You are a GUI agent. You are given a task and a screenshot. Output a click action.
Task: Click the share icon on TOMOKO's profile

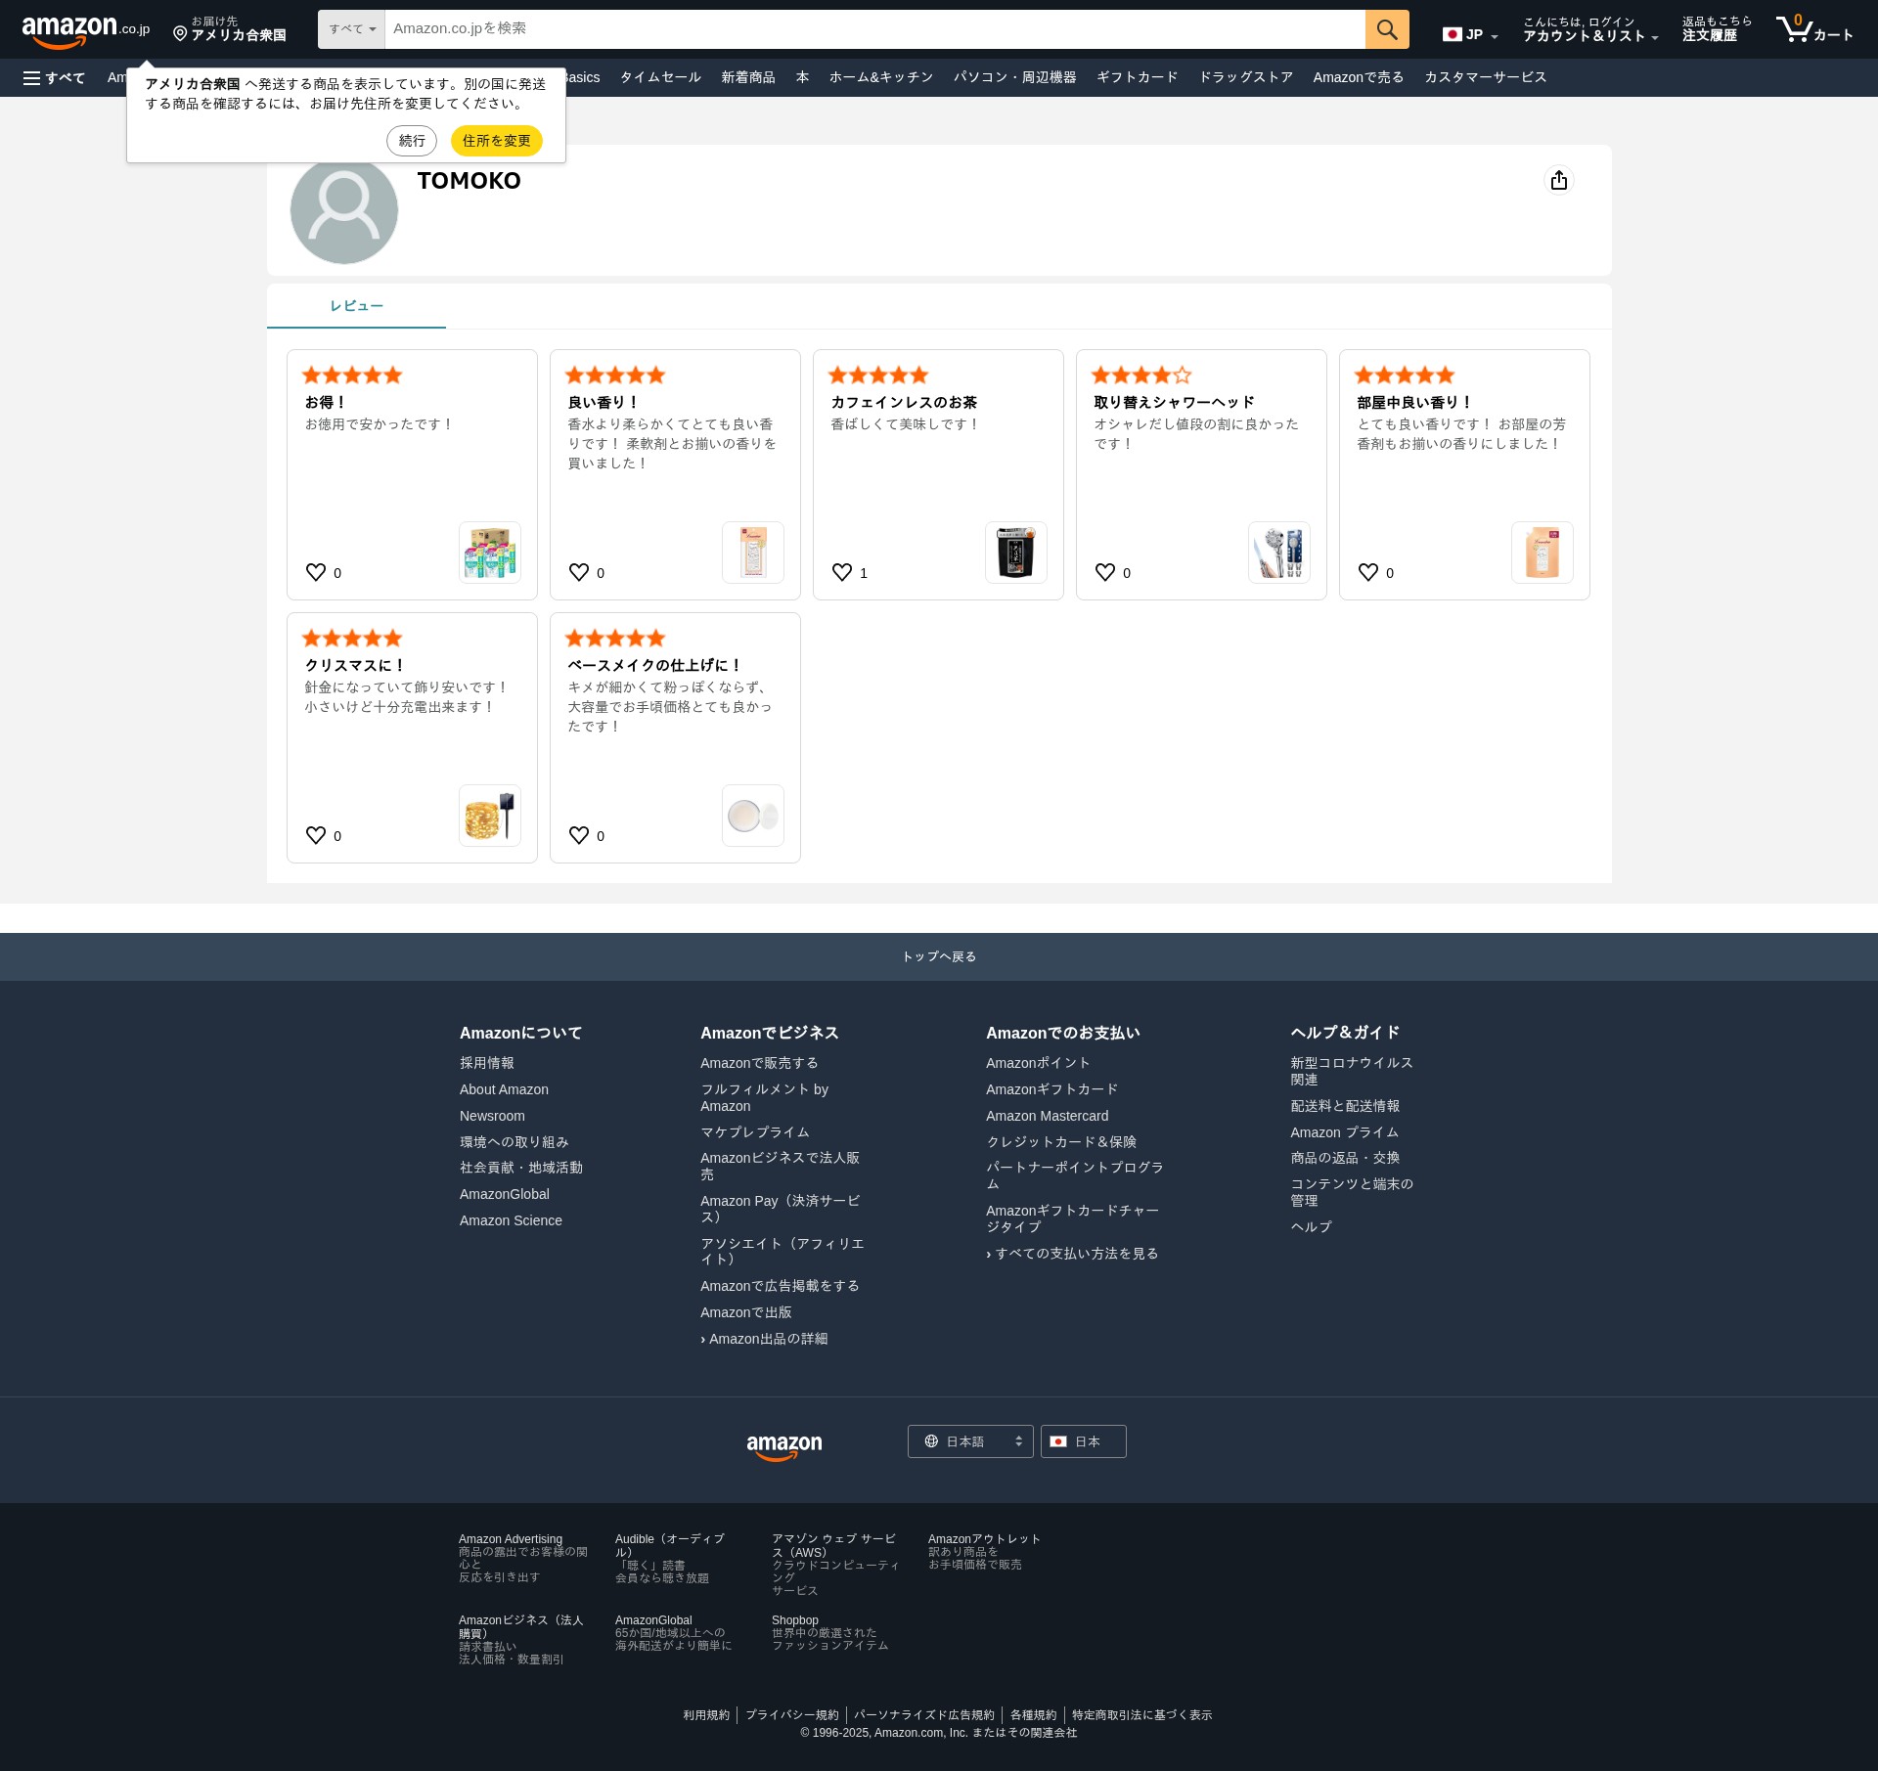1559,180
